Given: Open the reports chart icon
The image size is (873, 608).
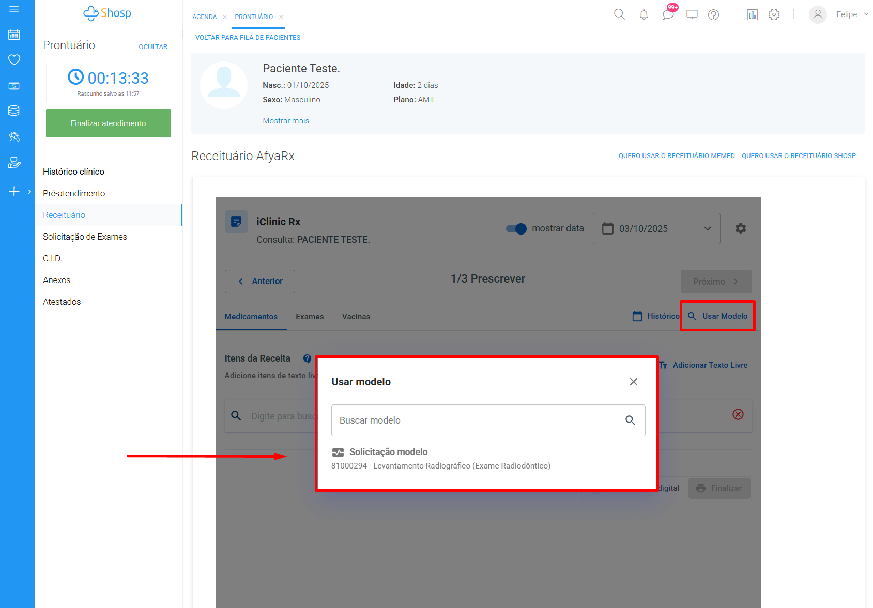Looking at the screenshot, I should point(752,14).
